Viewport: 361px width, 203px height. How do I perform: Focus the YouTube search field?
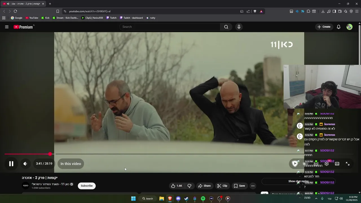point(170,27)
